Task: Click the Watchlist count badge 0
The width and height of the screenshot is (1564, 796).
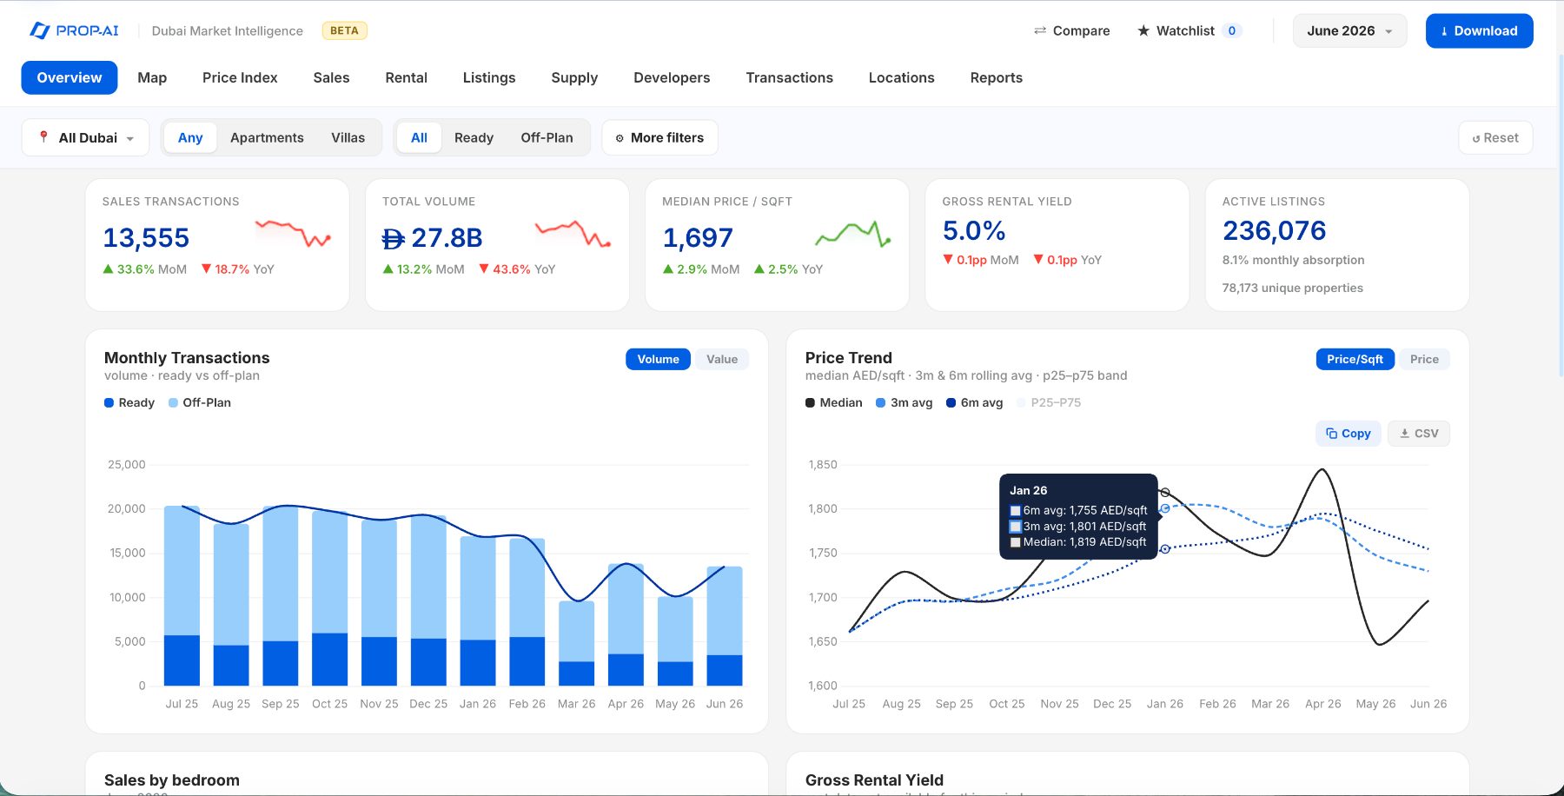Action: [1231, 30]
